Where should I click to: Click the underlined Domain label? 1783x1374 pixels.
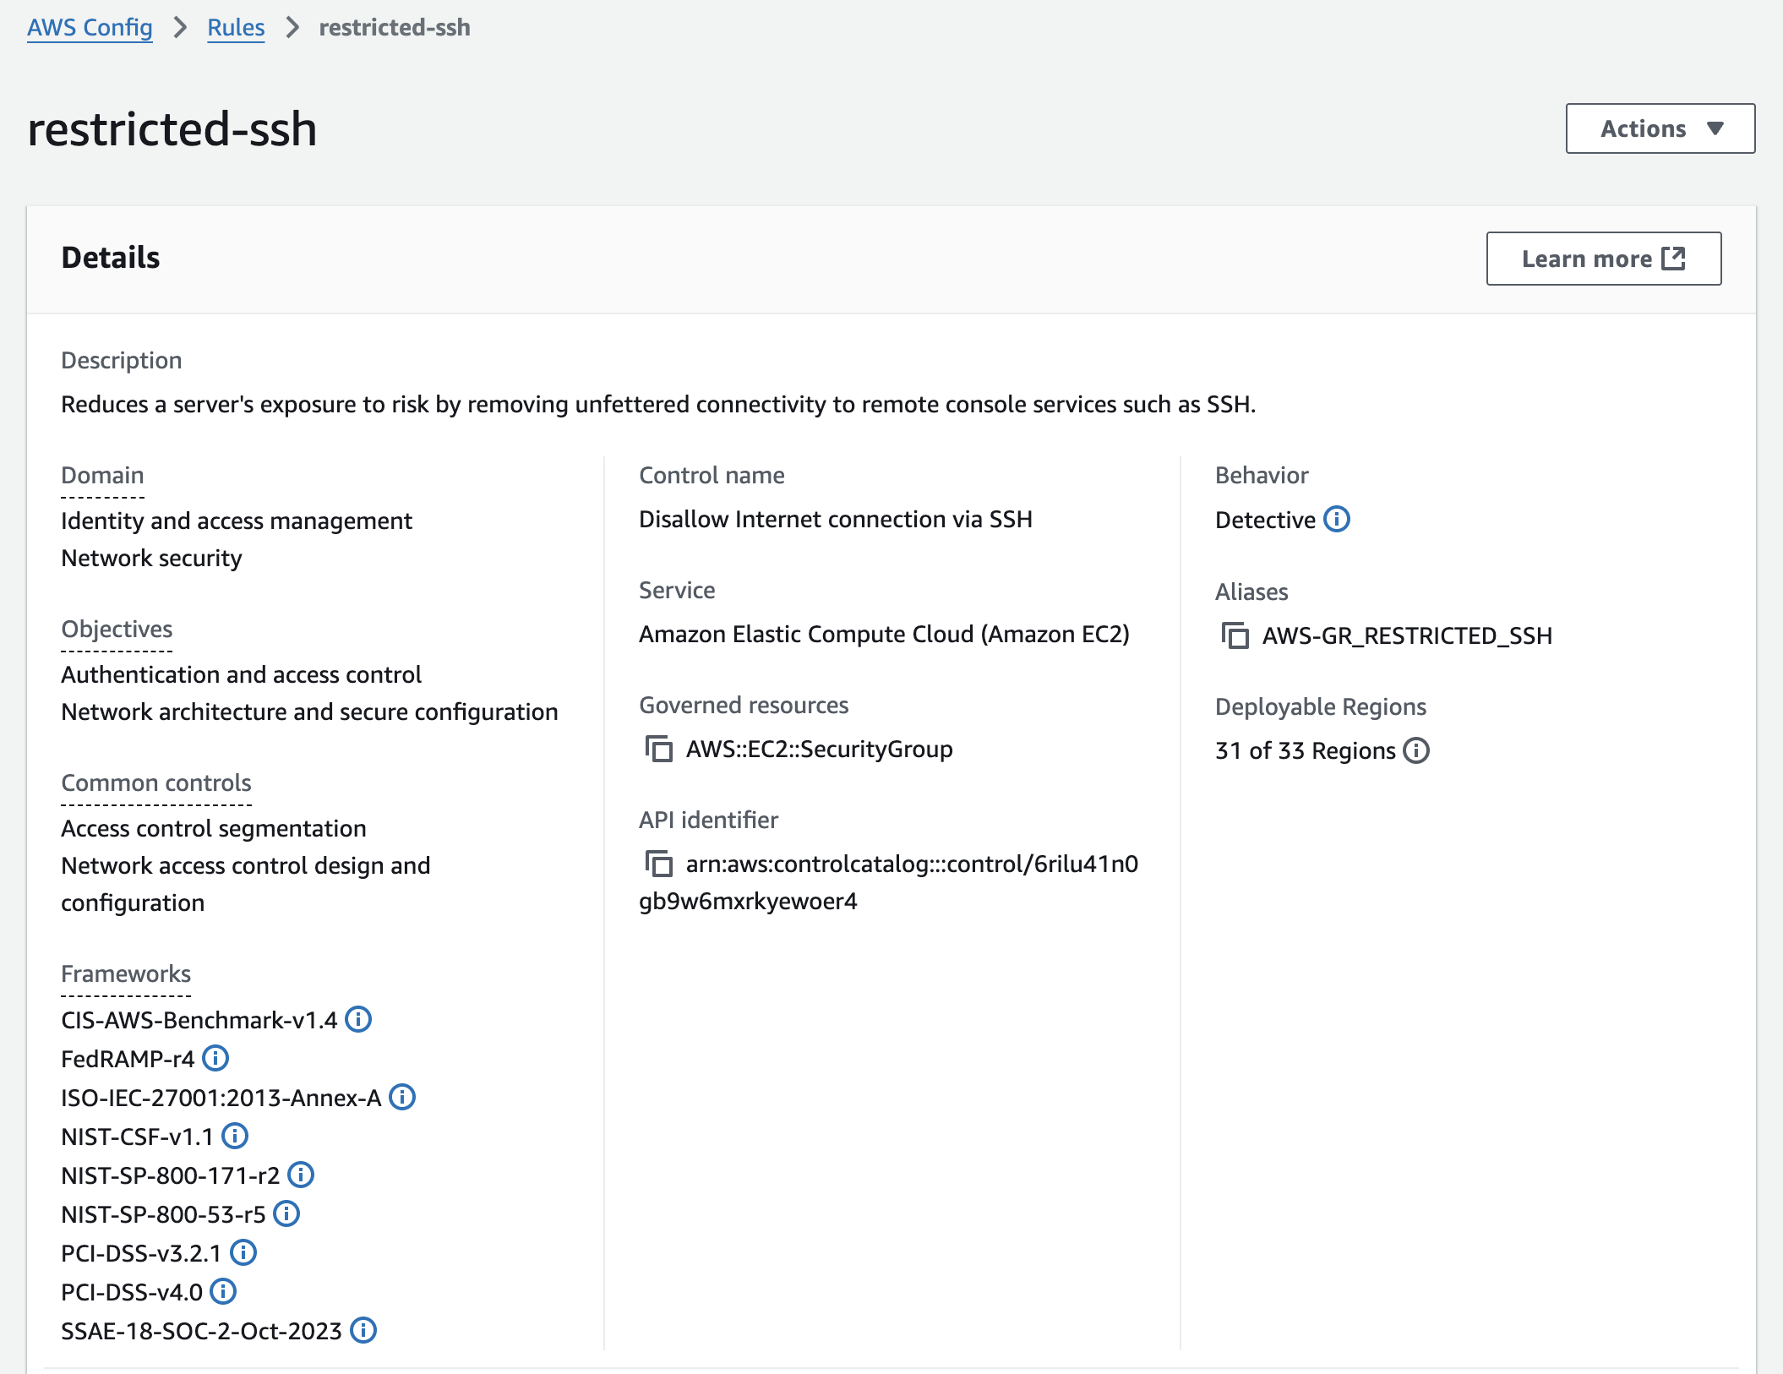102,475
